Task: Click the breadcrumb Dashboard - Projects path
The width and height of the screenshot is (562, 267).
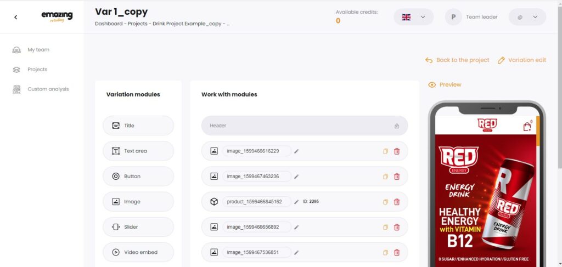Action: click(162, 24)
